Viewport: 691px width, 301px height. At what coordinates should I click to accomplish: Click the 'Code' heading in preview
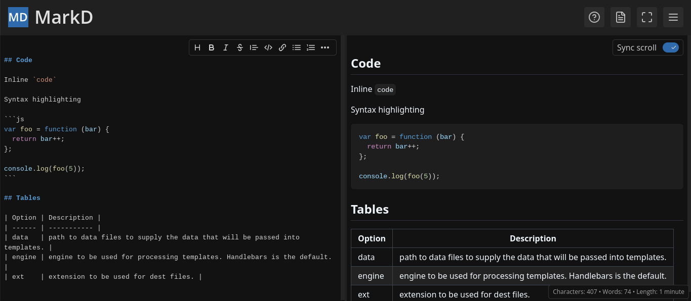365,64
